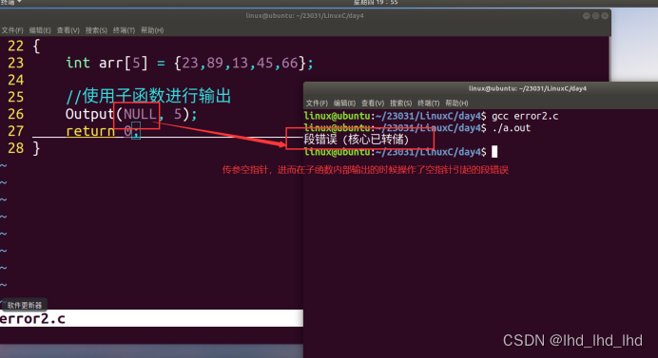Click the './a.out' command
Viewport: 658px width, 358px height.
pyautogui.click(x=512, y=128)
